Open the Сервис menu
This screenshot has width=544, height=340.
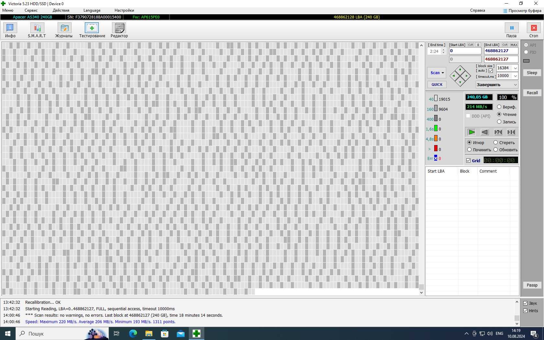[x=31, y=10]
